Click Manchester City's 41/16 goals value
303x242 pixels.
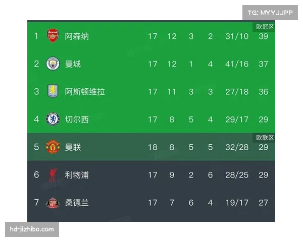(237, 64)
